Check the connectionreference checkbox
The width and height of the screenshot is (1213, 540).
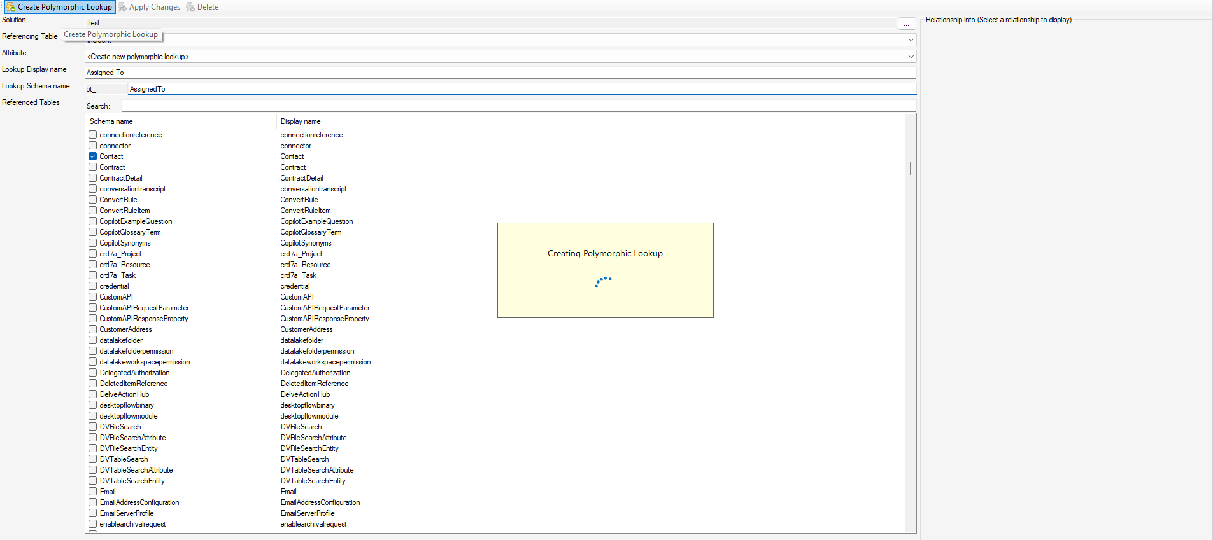[x=93, y=135]
